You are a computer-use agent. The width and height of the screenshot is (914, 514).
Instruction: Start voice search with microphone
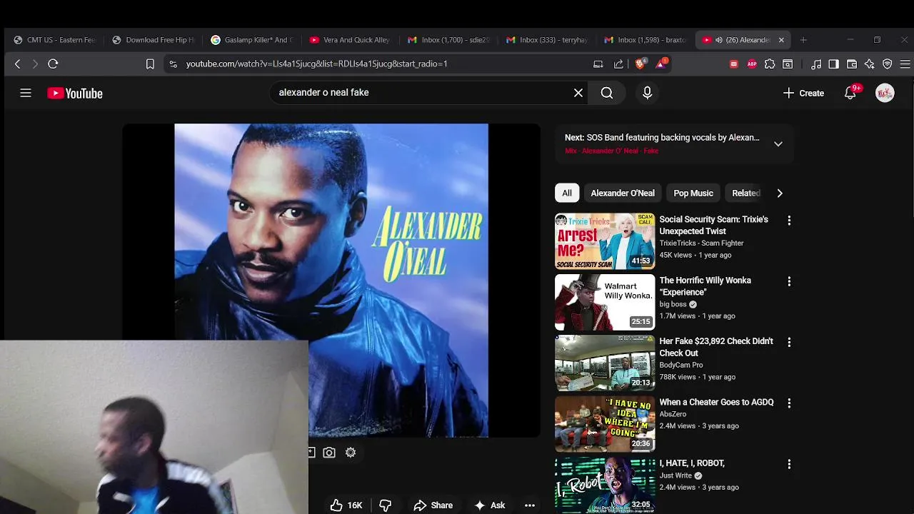[x=647, y=93]
